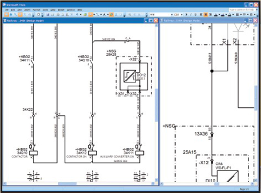
Task: Select the Text tool icon
Action: [x=105, y=14]
